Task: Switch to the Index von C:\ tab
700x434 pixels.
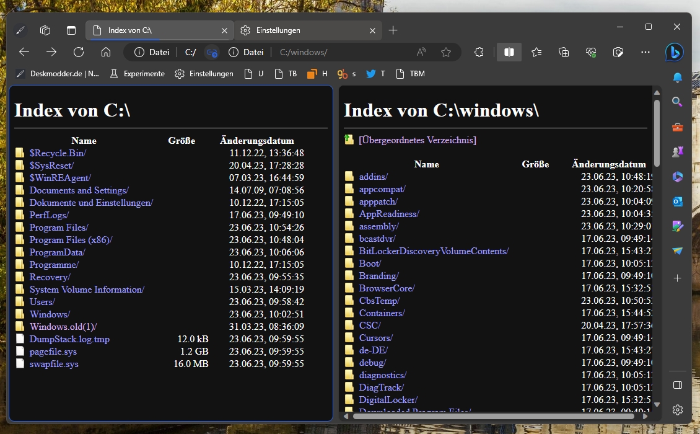Action: pos(159,30)
